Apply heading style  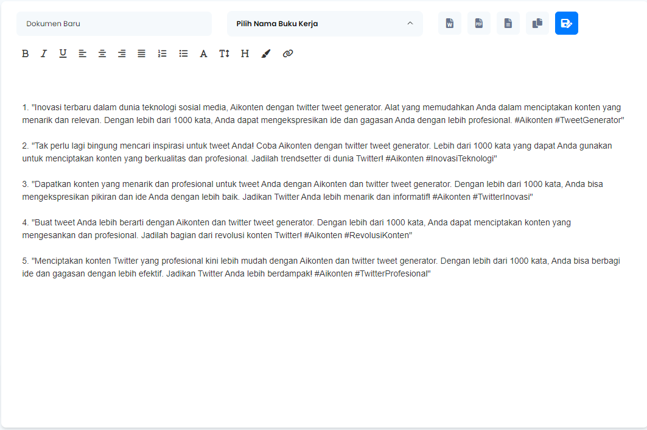(245, 54)
